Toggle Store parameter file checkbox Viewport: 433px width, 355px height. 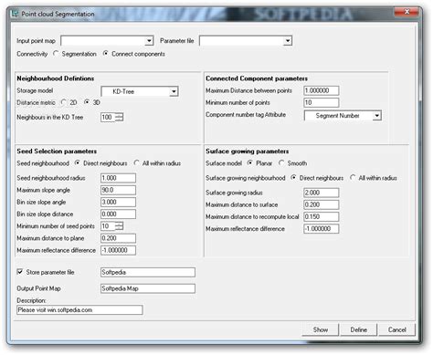[20, 272]
